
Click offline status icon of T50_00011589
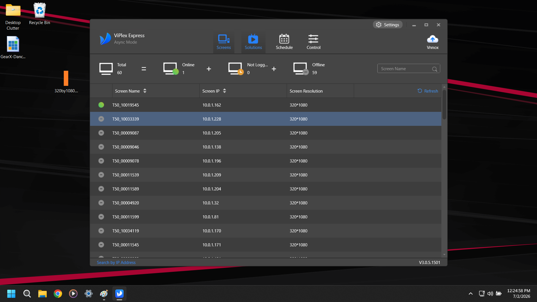tap(101, 189)
